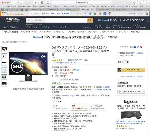The image size is (150, 131).
Task: Expand the カテゴリー menu
Action: (x=10, y=27)
